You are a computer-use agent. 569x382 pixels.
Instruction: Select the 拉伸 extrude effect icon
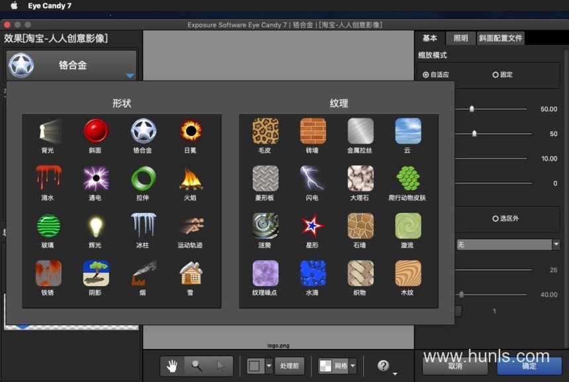click(x=144, y=178)
